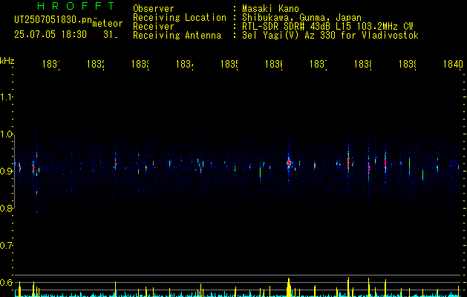Screen dimensions: 467x297
Task: Click the Observer label
Action: pos(154,9)
